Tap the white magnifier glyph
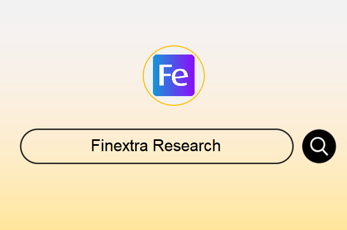Image resolution: width=347 pixels, height=230 pixels. click(x=319, y=146)
